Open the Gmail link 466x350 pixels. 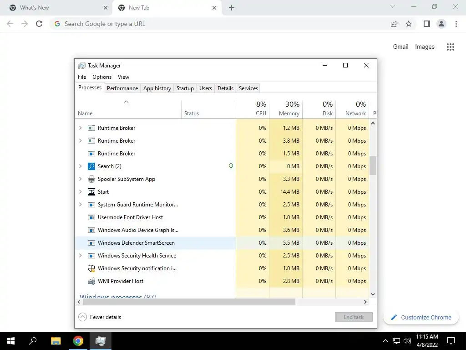[400, 47]
